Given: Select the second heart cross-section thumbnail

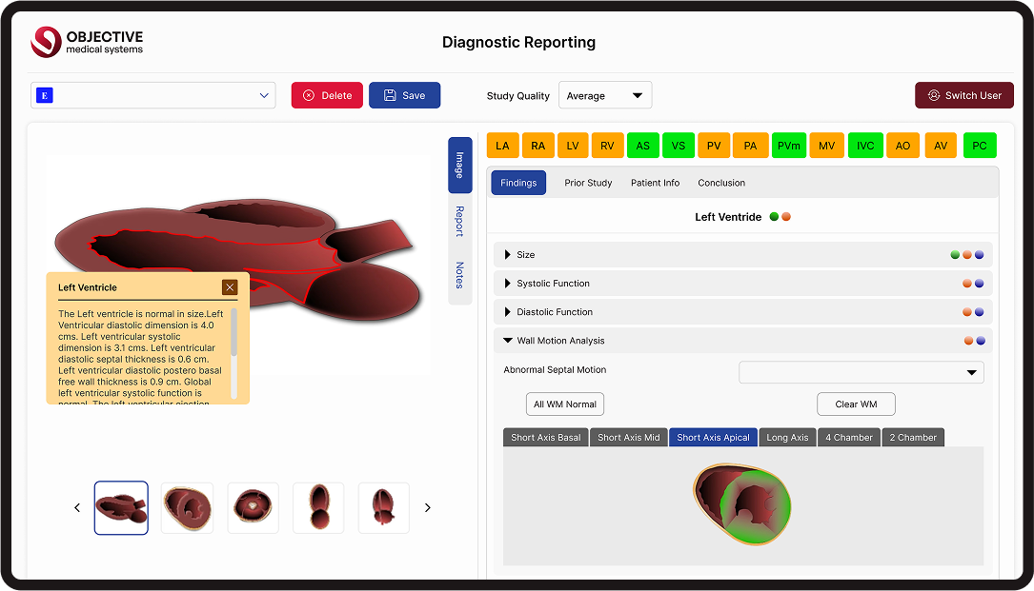Looking at the screenshot, I should [x=187, y=508].
